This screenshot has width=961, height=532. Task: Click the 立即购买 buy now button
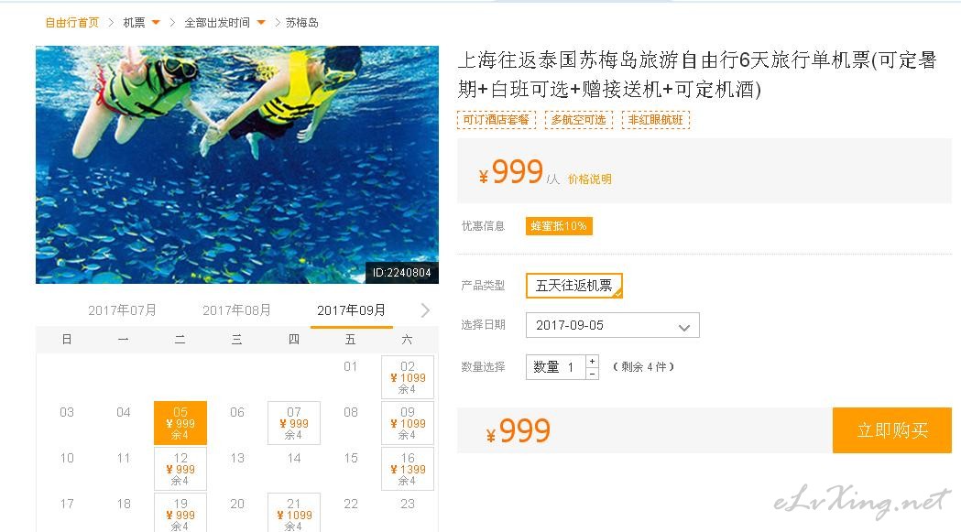[891, 430]
